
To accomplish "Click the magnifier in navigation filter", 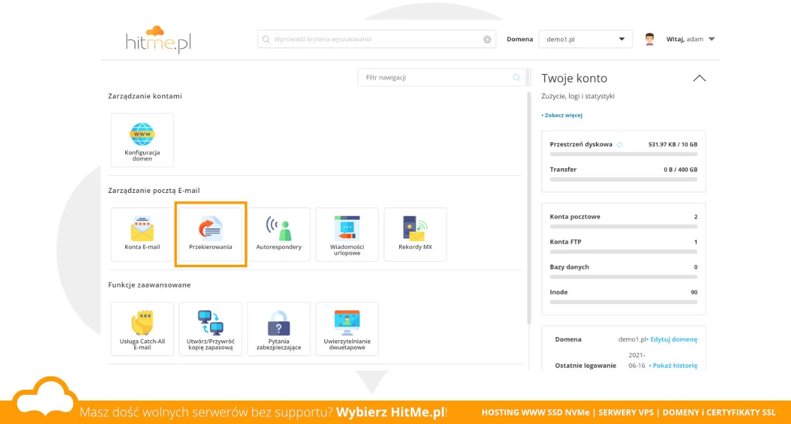I will coord(517,77).
